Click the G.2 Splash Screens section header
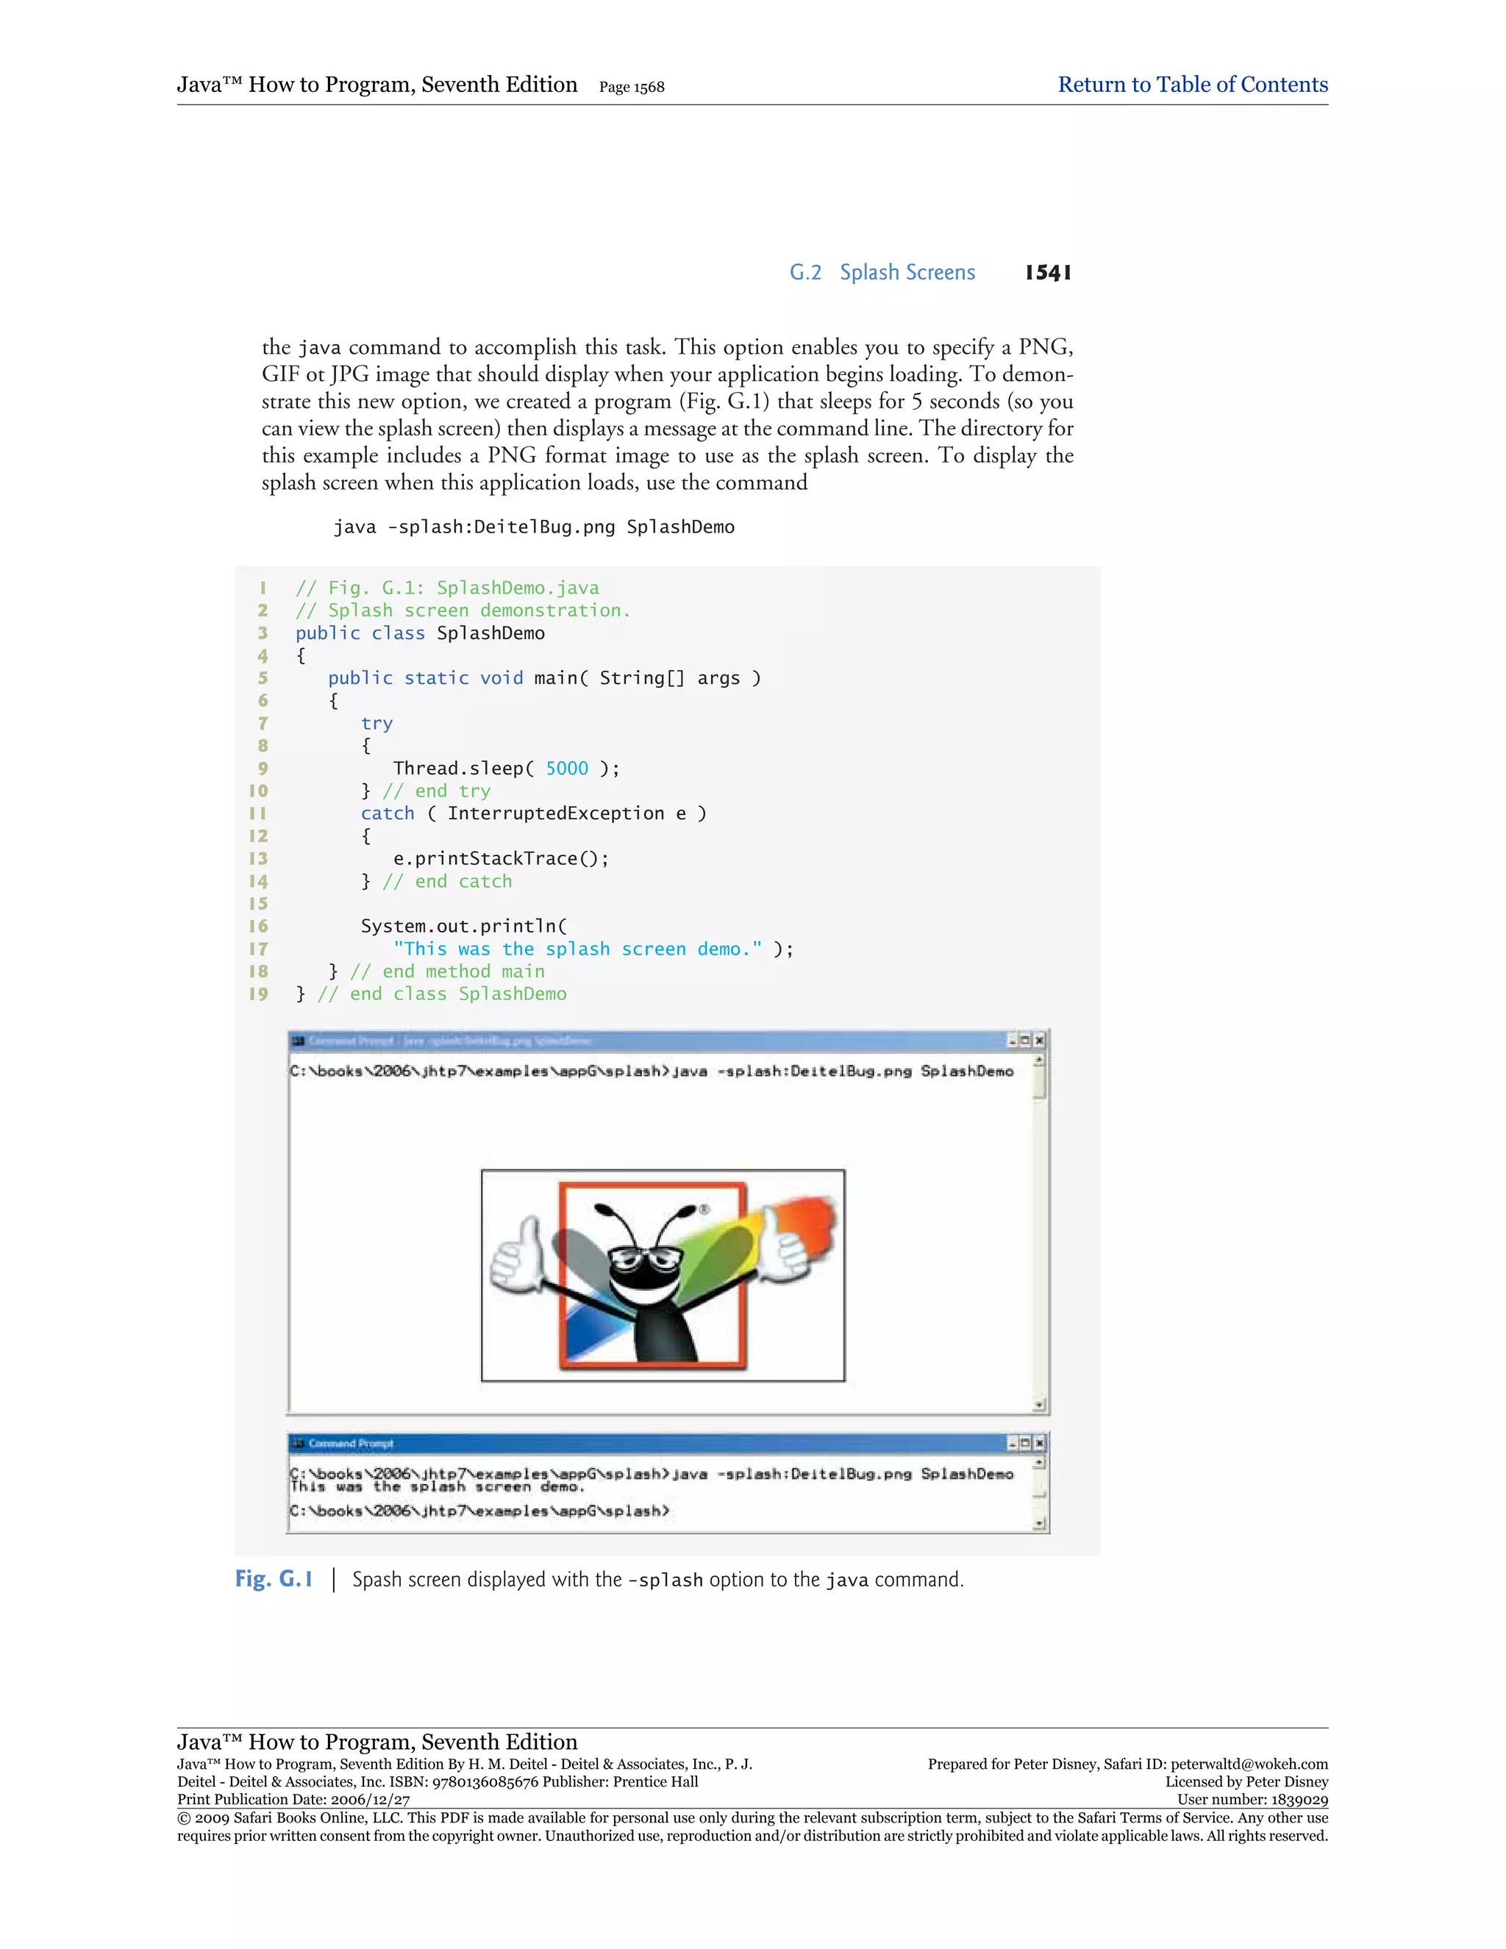The width and height of the screenshot is (1506, 1949). tap(882, 272)
